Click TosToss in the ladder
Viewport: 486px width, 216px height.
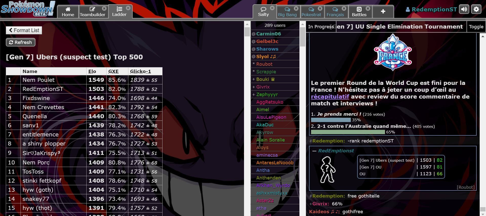pyautogui.click(x=33, y=172)
